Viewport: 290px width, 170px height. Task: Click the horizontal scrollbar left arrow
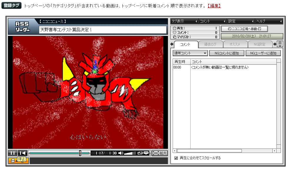pyautogui.click(x=175, y=151)
